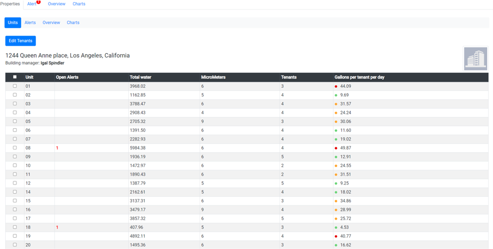
Task: Check the box for unit 10
Action: coord(15,165)
